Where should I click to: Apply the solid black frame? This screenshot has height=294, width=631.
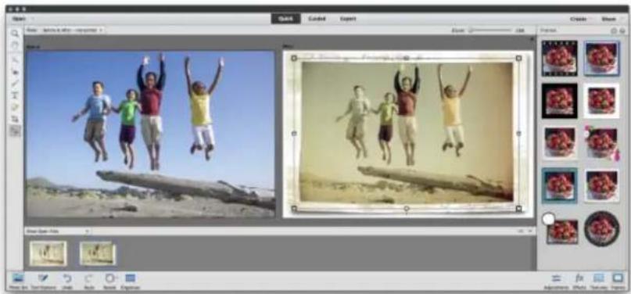pos(559,101)
